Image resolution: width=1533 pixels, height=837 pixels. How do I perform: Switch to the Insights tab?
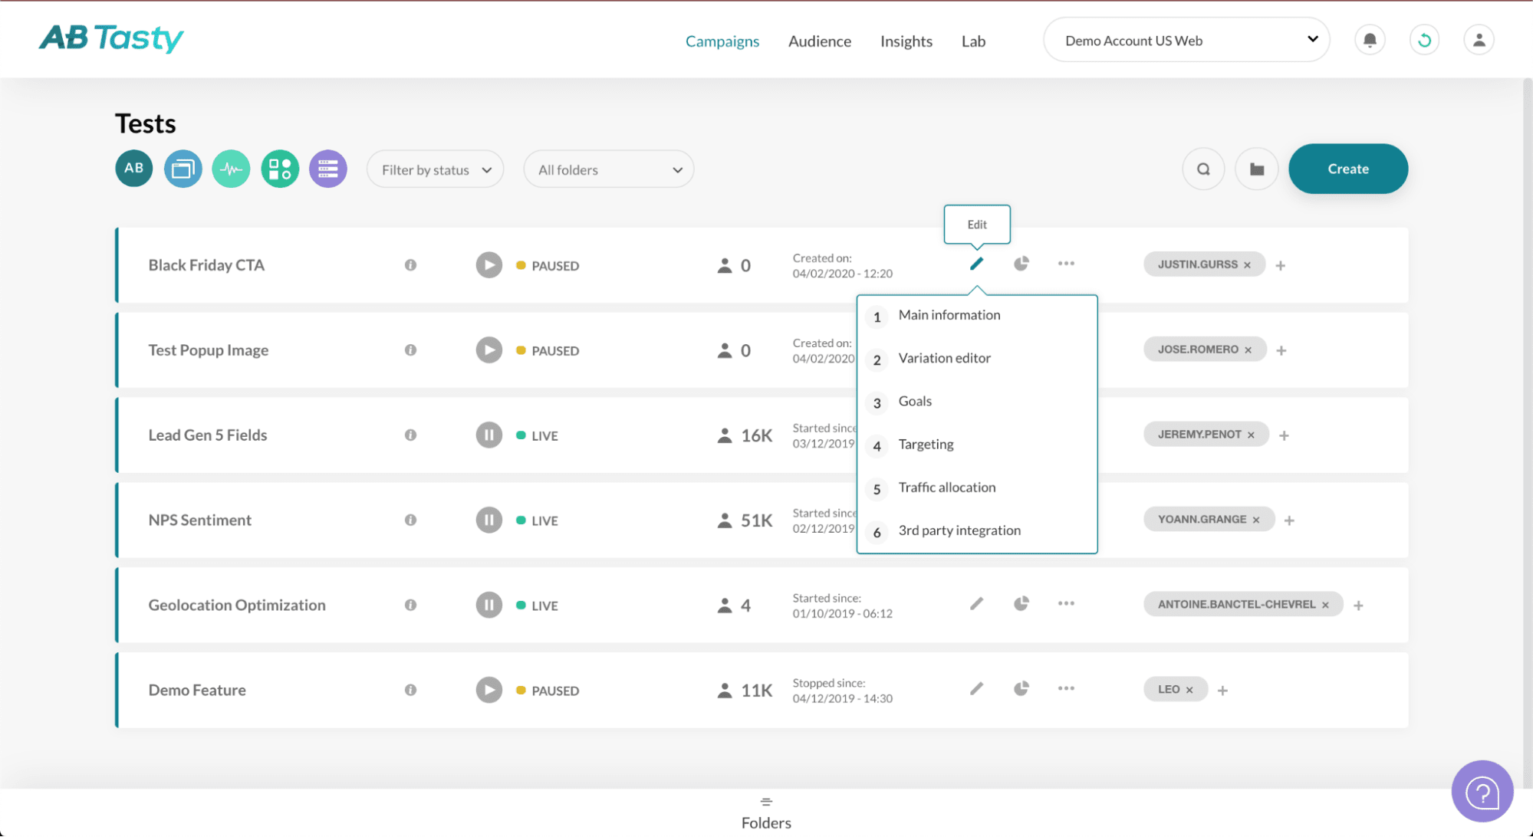(906, 41)
